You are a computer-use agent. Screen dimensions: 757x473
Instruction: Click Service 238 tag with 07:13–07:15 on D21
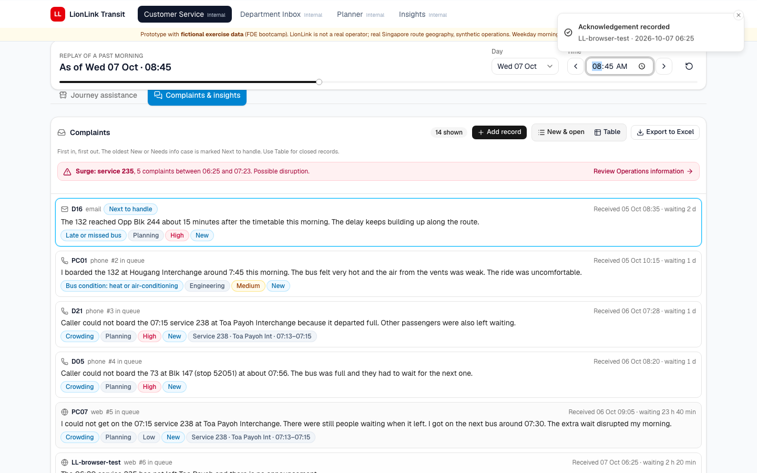(252, 336)
